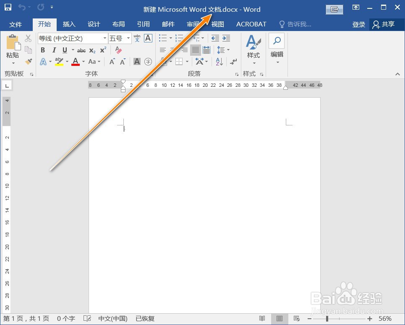Viewport: 405px width, 325px height.
Task: Click the 56% zoom level
Action: (x=385, y=319)
